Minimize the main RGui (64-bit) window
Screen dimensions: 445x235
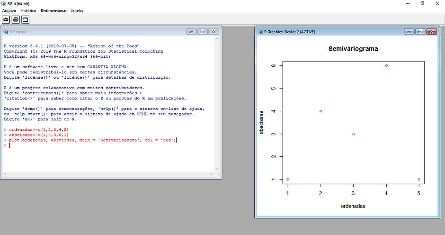coord(408,4)
